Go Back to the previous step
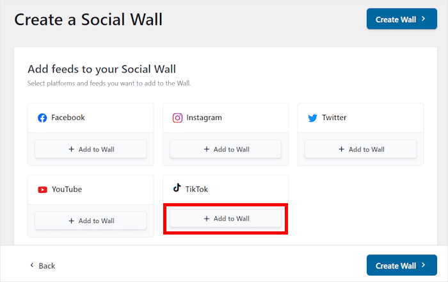448x282 pixels. (43, 266)
